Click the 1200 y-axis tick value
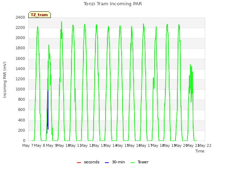The height and width of the screenshot is (169, 226). [x=20, y=79]
